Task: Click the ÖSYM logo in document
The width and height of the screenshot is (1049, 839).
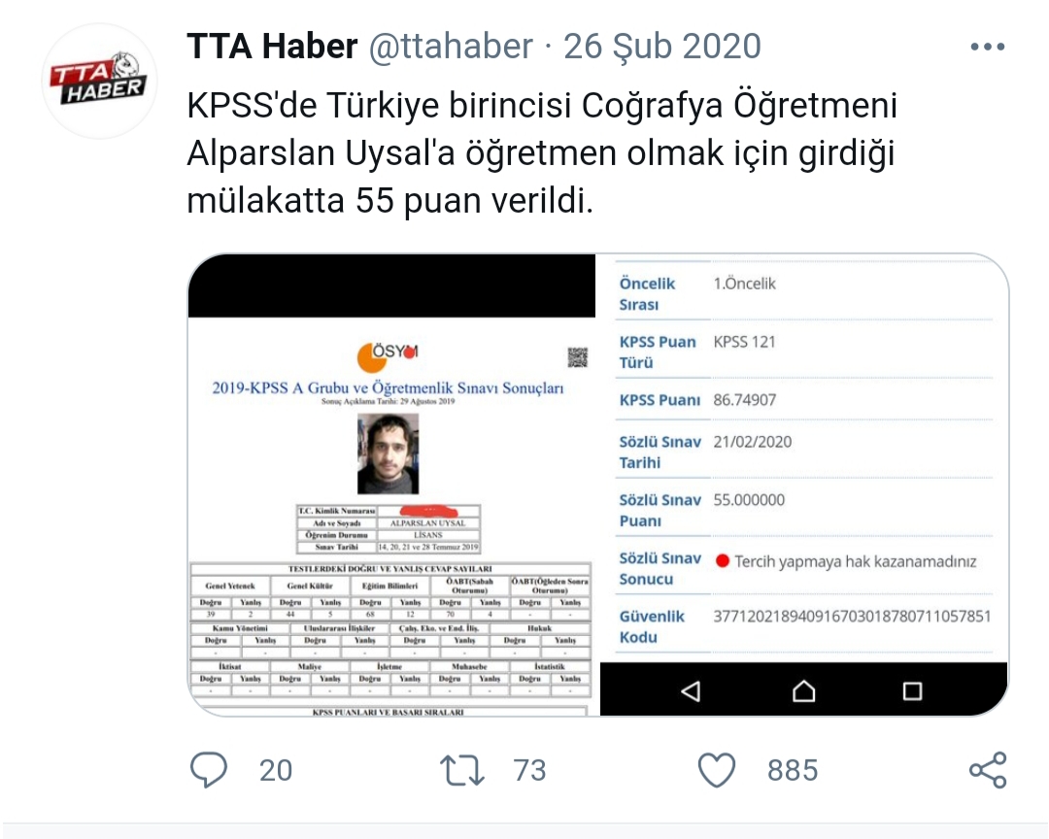Action: click(x=388, y=357)
